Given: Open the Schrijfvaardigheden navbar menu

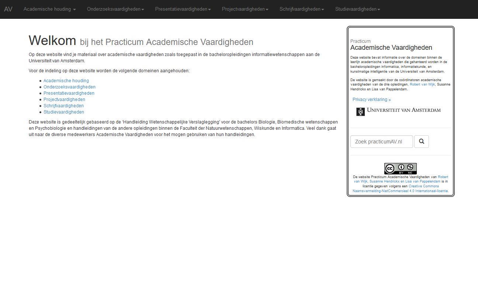Looking at the screenshot, I should click(302, 9).
